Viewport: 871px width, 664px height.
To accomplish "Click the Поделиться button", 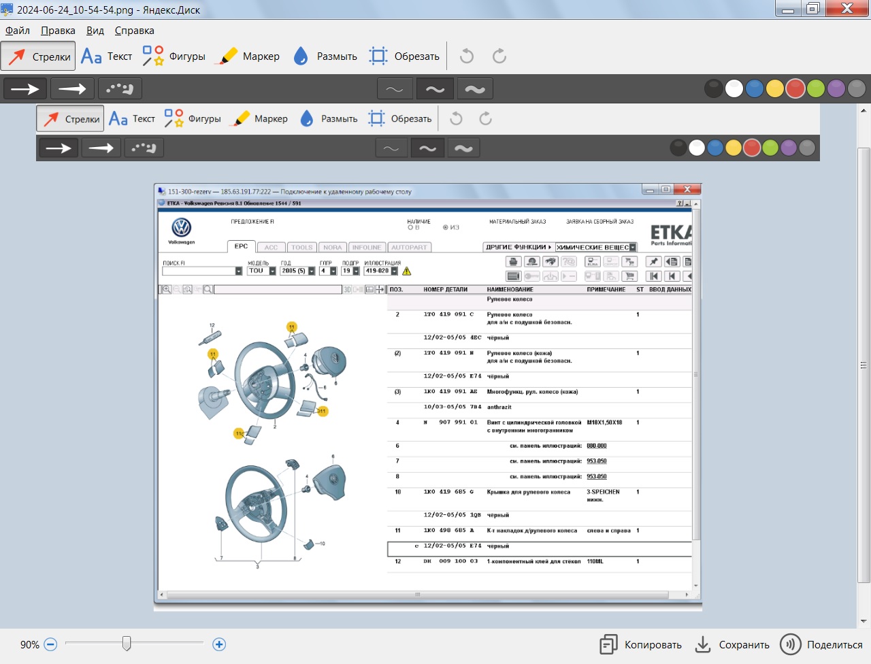I will 821,644.
